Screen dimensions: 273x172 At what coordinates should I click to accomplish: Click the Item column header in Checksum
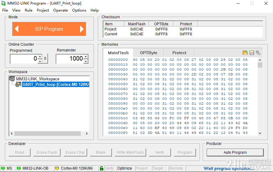(114, 24)
